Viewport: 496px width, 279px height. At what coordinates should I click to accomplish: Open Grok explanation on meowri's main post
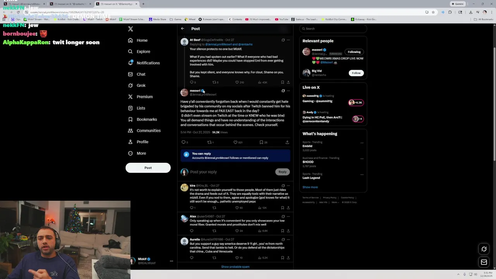click(x=283, y=91)
